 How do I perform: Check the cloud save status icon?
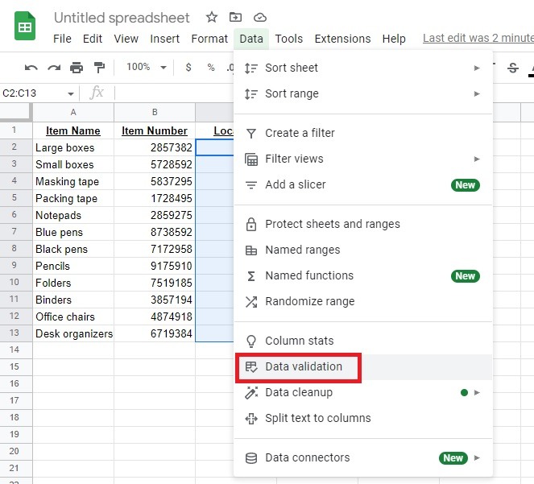pos(260,17)
